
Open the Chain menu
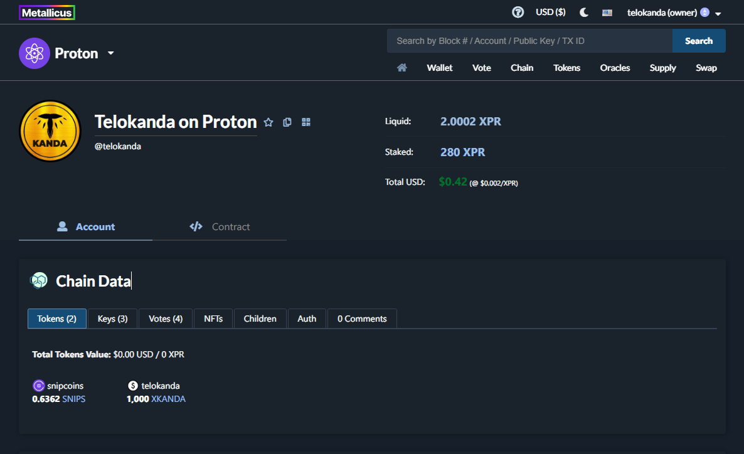pyautogui.click(x=522, y=68)
